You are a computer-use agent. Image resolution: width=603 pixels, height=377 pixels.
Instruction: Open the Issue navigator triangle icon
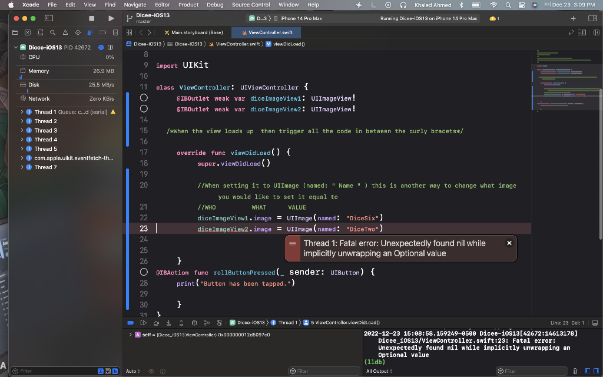tap(64, 32)
